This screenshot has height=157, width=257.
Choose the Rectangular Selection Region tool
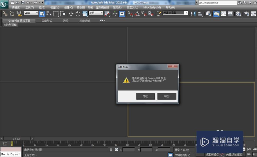point(56,14)
